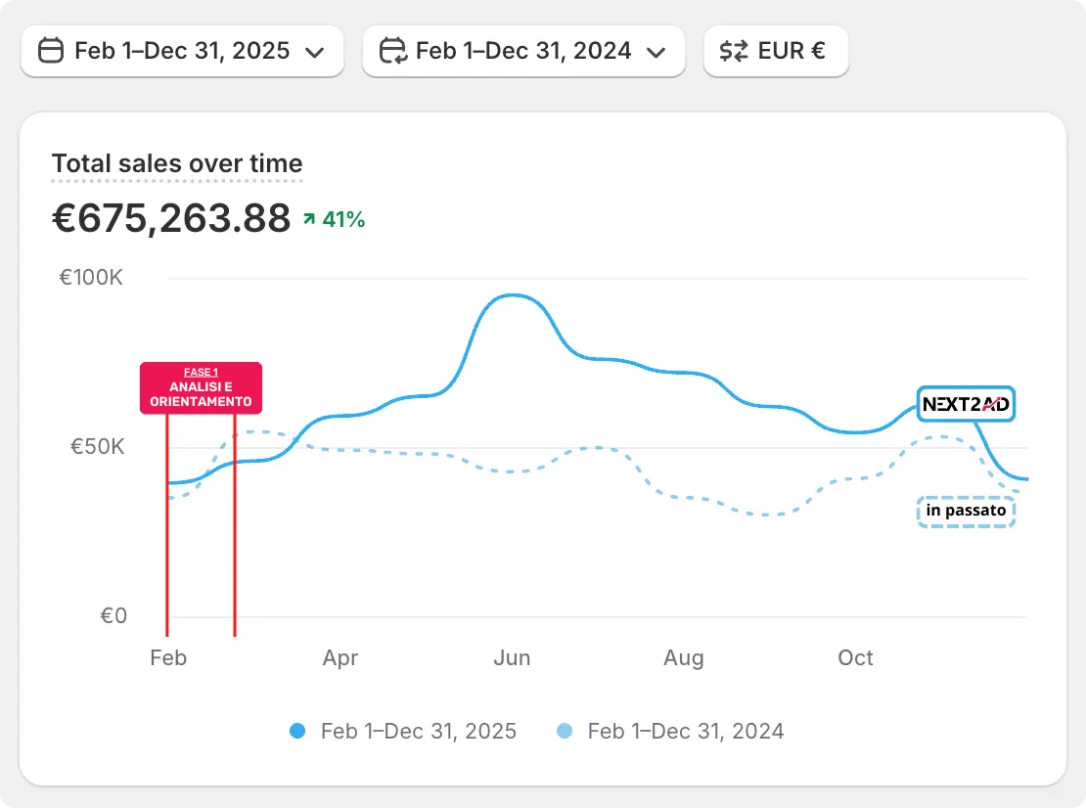Select the Apr label on the x-axis

(339, 658)
